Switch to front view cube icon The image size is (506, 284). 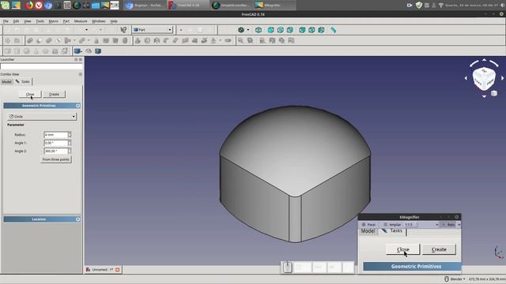coord(270,30)
